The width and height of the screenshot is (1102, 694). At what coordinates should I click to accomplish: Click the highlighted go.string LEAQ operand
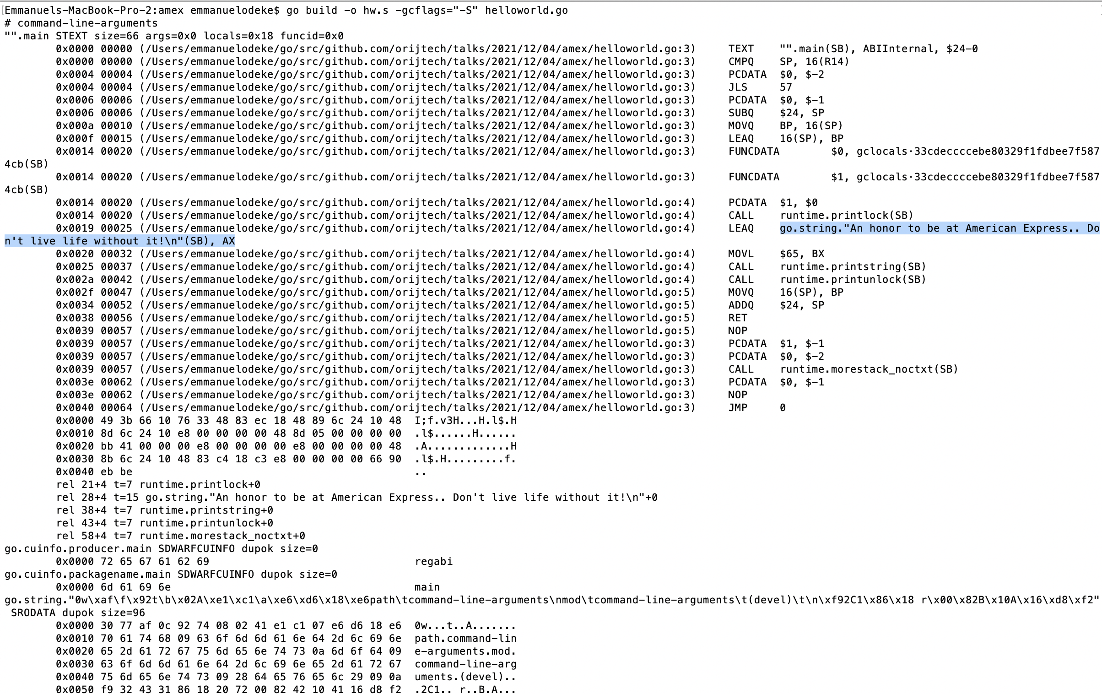938,228
